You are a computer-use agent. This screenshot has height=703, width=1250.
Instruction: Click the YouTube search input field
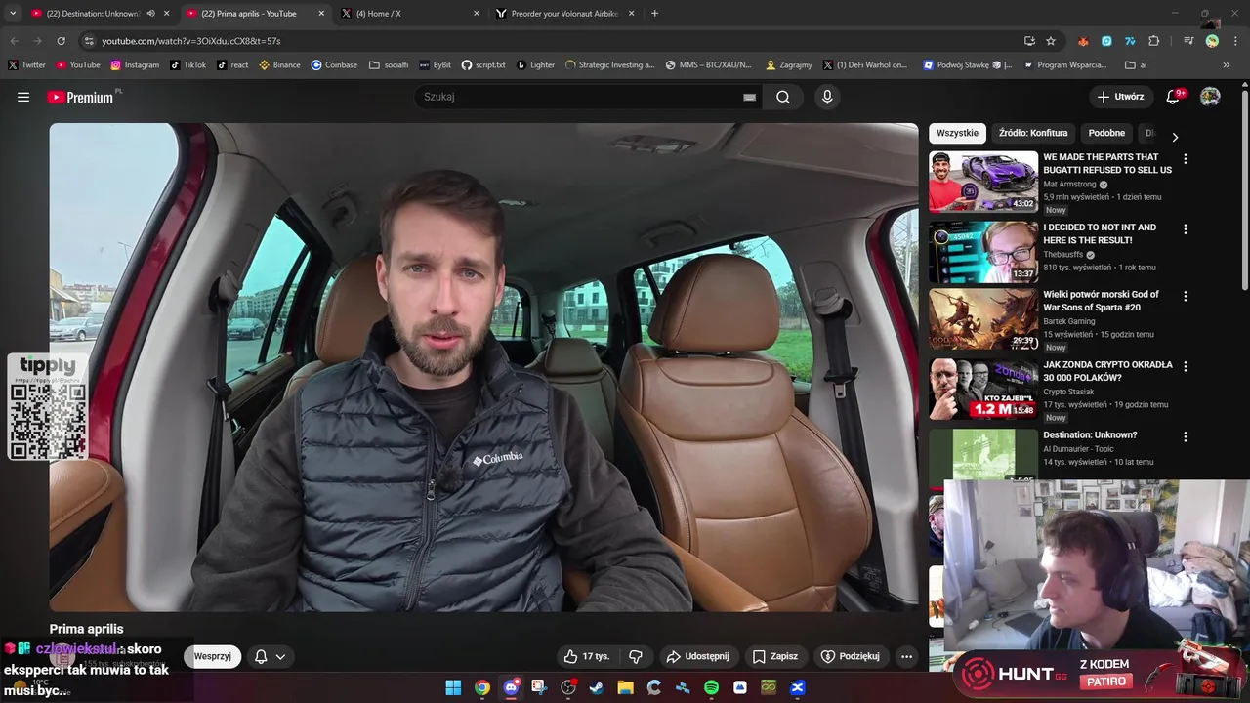click(x=581, y=97)
